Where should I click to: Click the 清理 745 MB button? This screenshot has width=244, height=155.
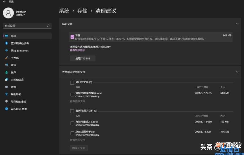[x=82, y=58]
